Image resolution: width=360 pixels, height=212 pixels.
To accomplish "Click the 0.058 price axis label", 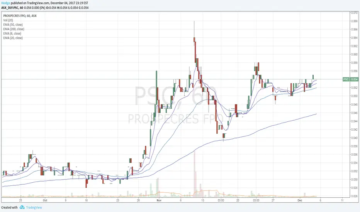I will pyautogui.click(x=355, y=63).
